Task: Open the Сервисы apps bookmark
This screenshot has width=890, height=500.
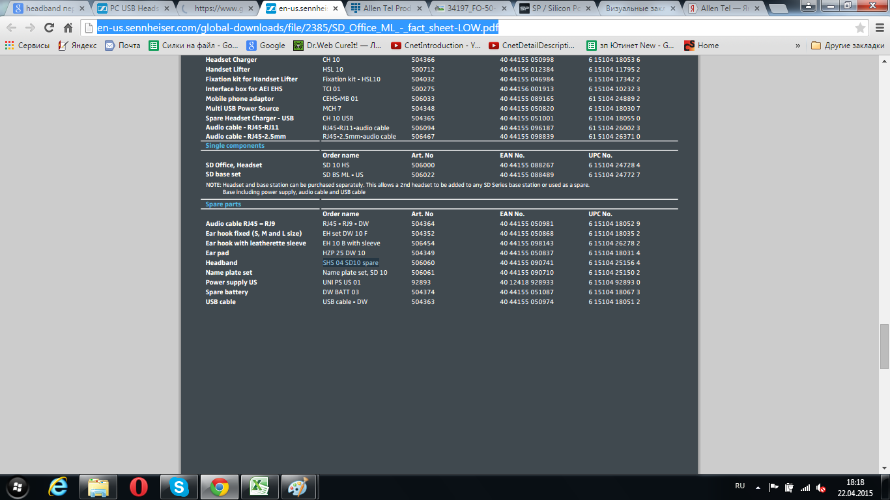Action: [27, 46]
